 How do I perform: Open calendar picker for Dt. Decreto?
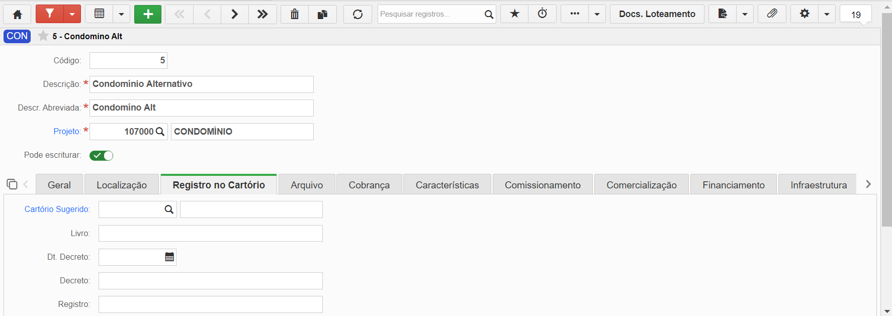pyautogui.click(x=169, y=257)
